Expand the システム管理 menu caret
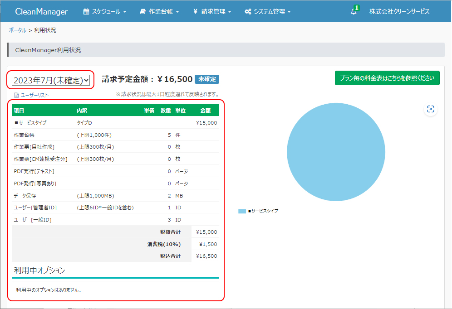This screenshot has height=309, width=452. (x=289, y=12)
